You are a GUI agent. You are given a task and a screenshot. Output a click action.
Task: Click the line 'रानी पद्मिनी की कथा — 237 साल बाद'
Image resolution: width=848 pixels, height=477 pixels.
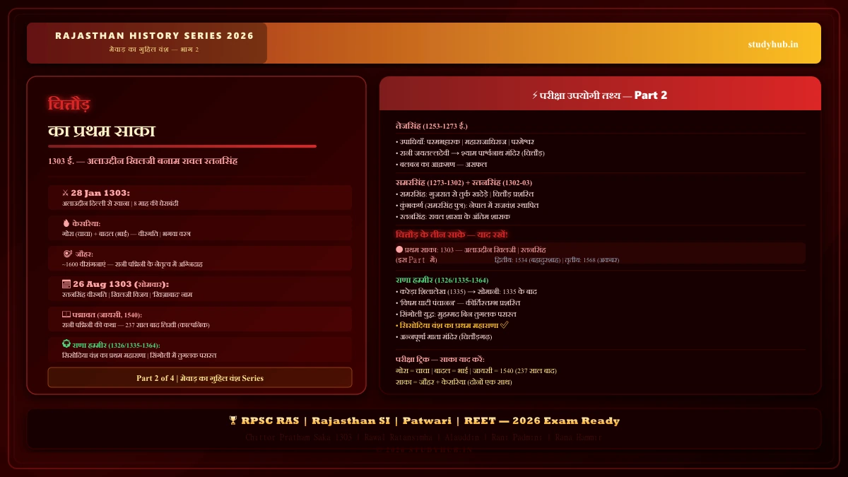pos(136,325)
